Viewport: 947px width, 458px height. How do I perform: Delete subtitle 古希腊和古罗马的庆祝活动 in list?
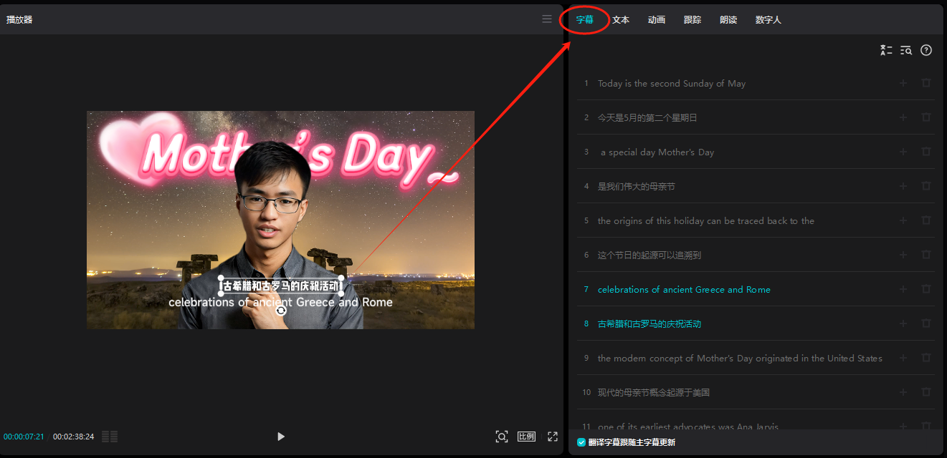tap(926, 323)
